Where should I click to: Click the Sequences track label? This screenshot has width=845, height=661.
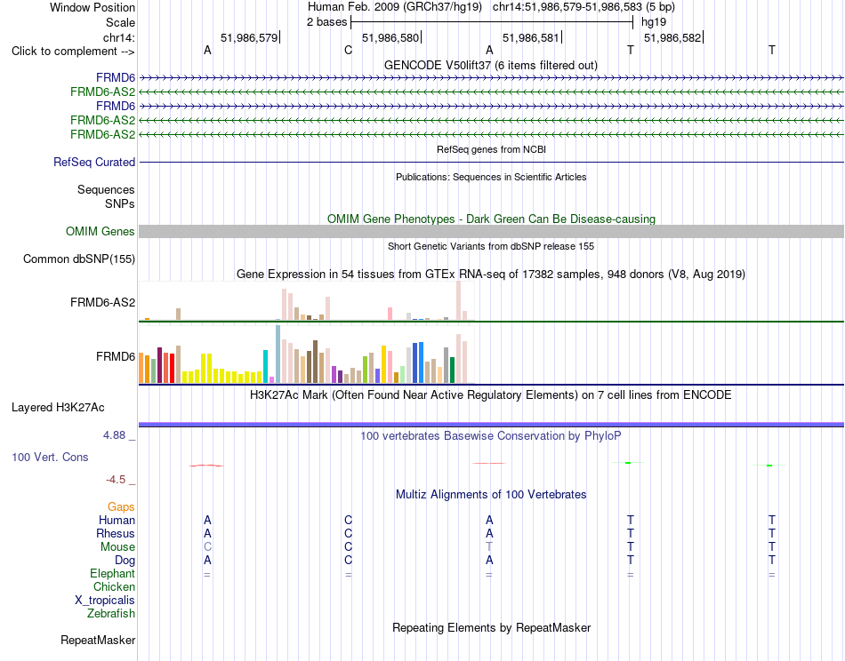(x=106, y=189)
